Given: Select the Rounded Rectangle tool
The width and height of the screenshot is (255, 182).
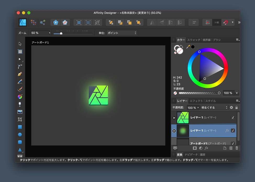Looking at the screenshot, I should pyautogui.click(x=20, y=142).
